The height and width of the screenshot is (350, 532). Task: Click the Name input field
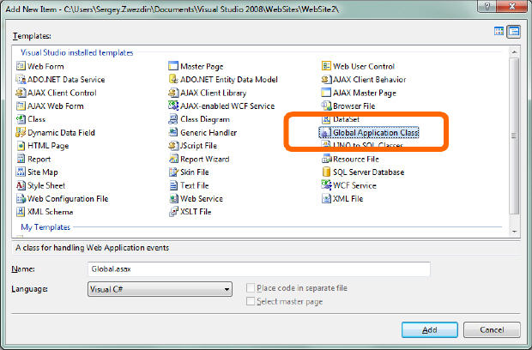tap(259, 269)
